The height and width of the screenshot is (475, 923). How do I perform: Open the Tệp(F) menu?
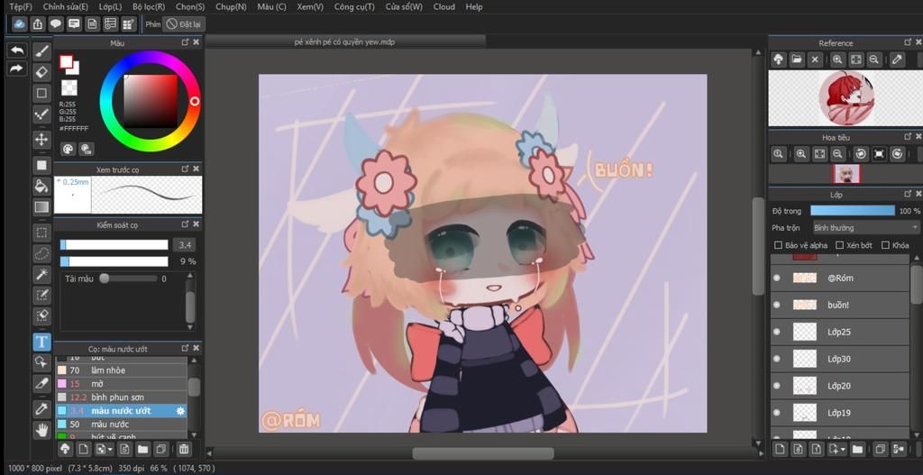[x=21, y=7]
